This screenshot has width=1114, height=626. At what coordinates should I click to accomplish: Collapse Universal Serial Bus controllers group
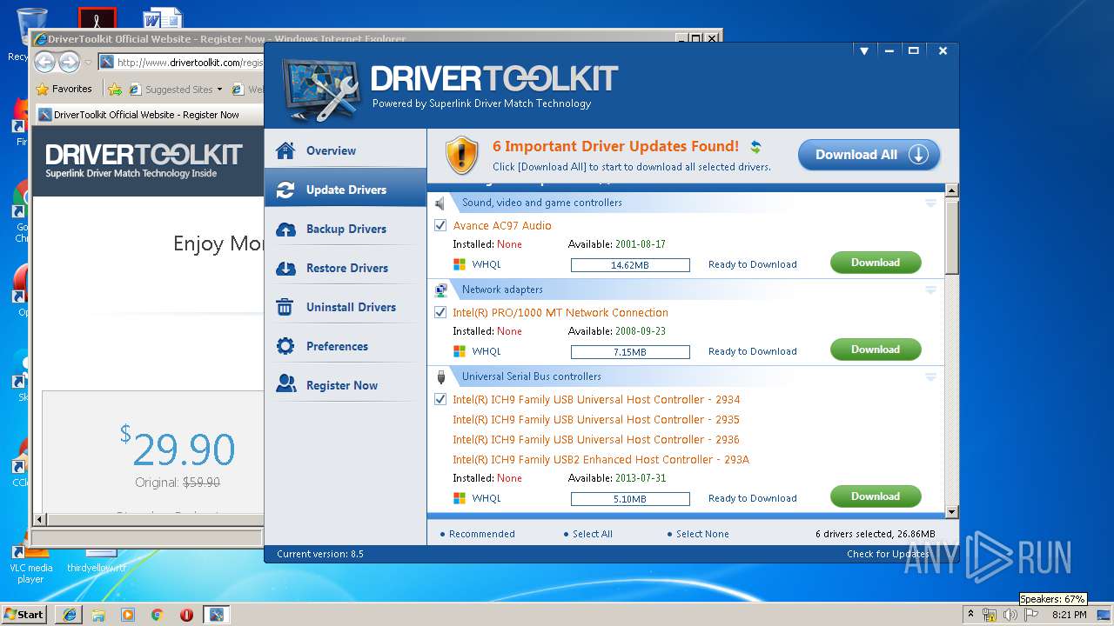(x=930, y=376)
